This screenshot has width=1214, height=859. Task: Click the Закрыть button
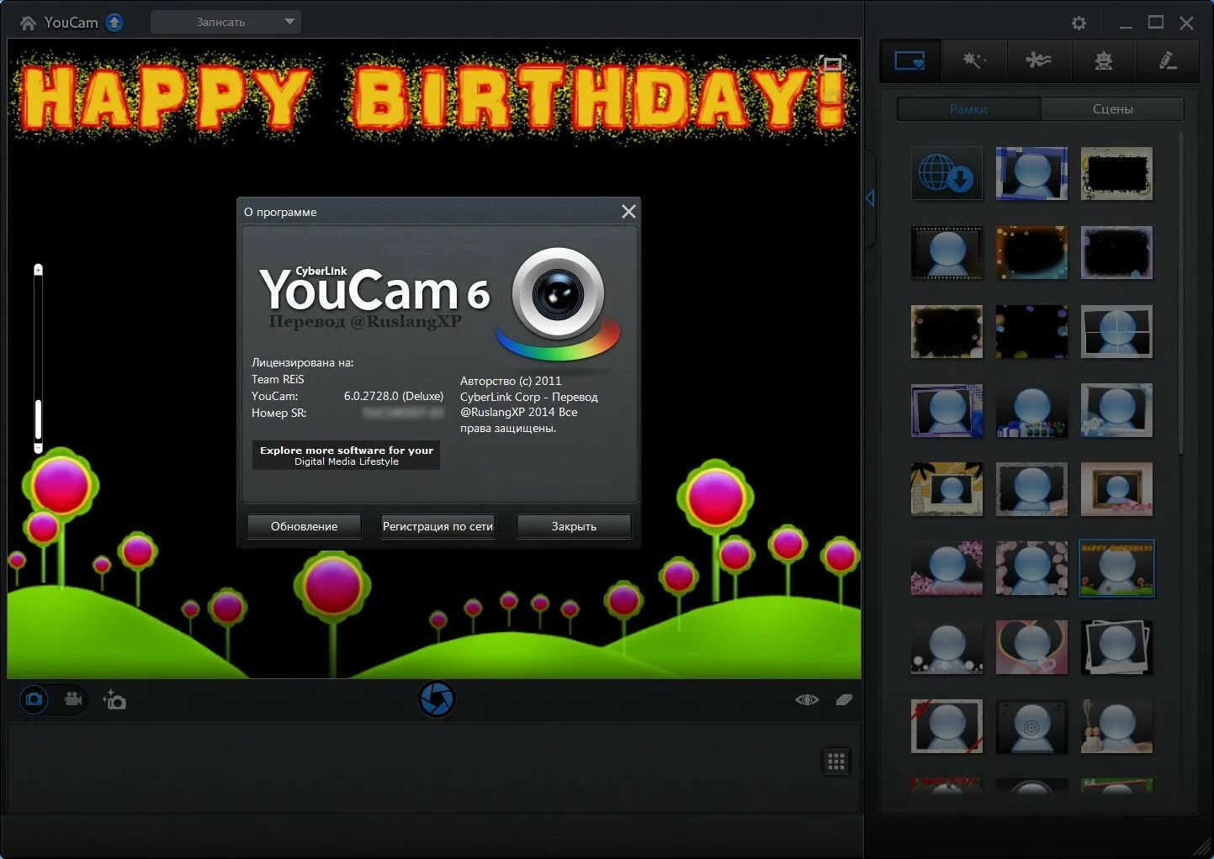[574, 526]
